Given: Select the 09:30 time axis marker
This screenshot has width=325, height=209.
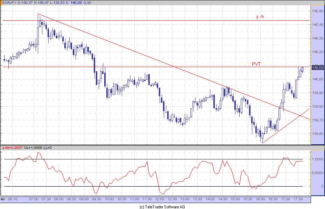Looking at the screenshot, I should pyautogui.click(x=97, y=199).
